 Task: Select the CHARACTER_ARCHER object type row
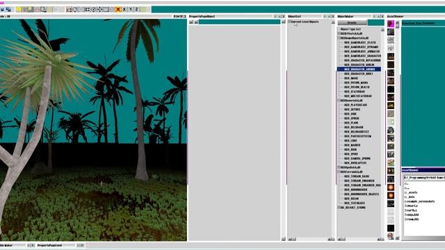coord(359,69)
